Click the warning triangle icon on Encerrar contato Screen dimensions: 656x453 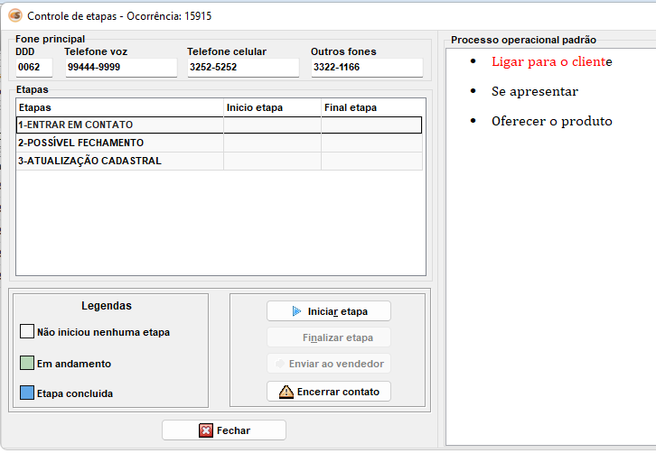pos(286,392)
